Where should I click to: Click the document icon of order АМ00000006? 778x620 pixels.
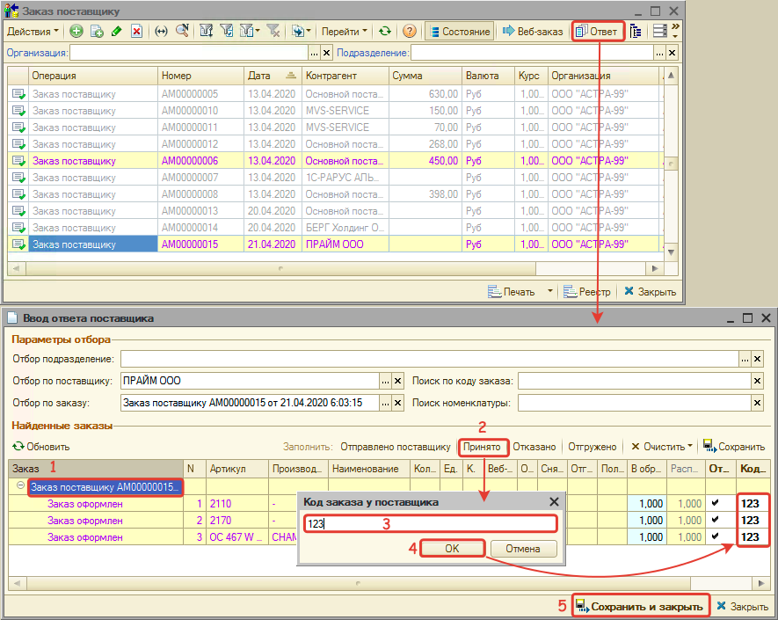18,161
